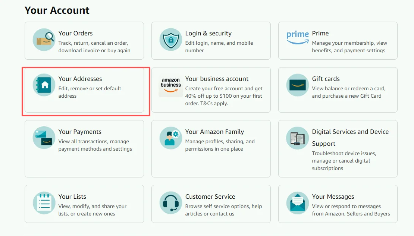Open Your business account title
This screenshot has width=414, height=236.
point(217,79)
